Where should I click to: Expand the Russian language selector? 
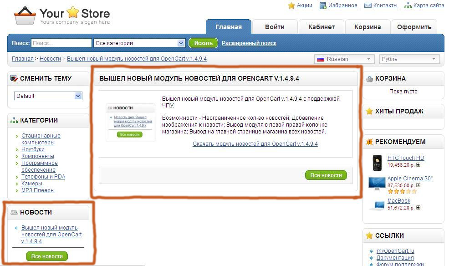click(345, 59)
